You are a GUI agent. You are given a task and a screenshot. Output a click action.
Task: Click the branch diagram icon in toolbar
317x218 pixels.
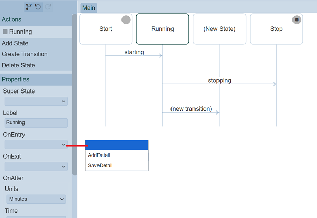pyautogui.click(x=29, y=7)
